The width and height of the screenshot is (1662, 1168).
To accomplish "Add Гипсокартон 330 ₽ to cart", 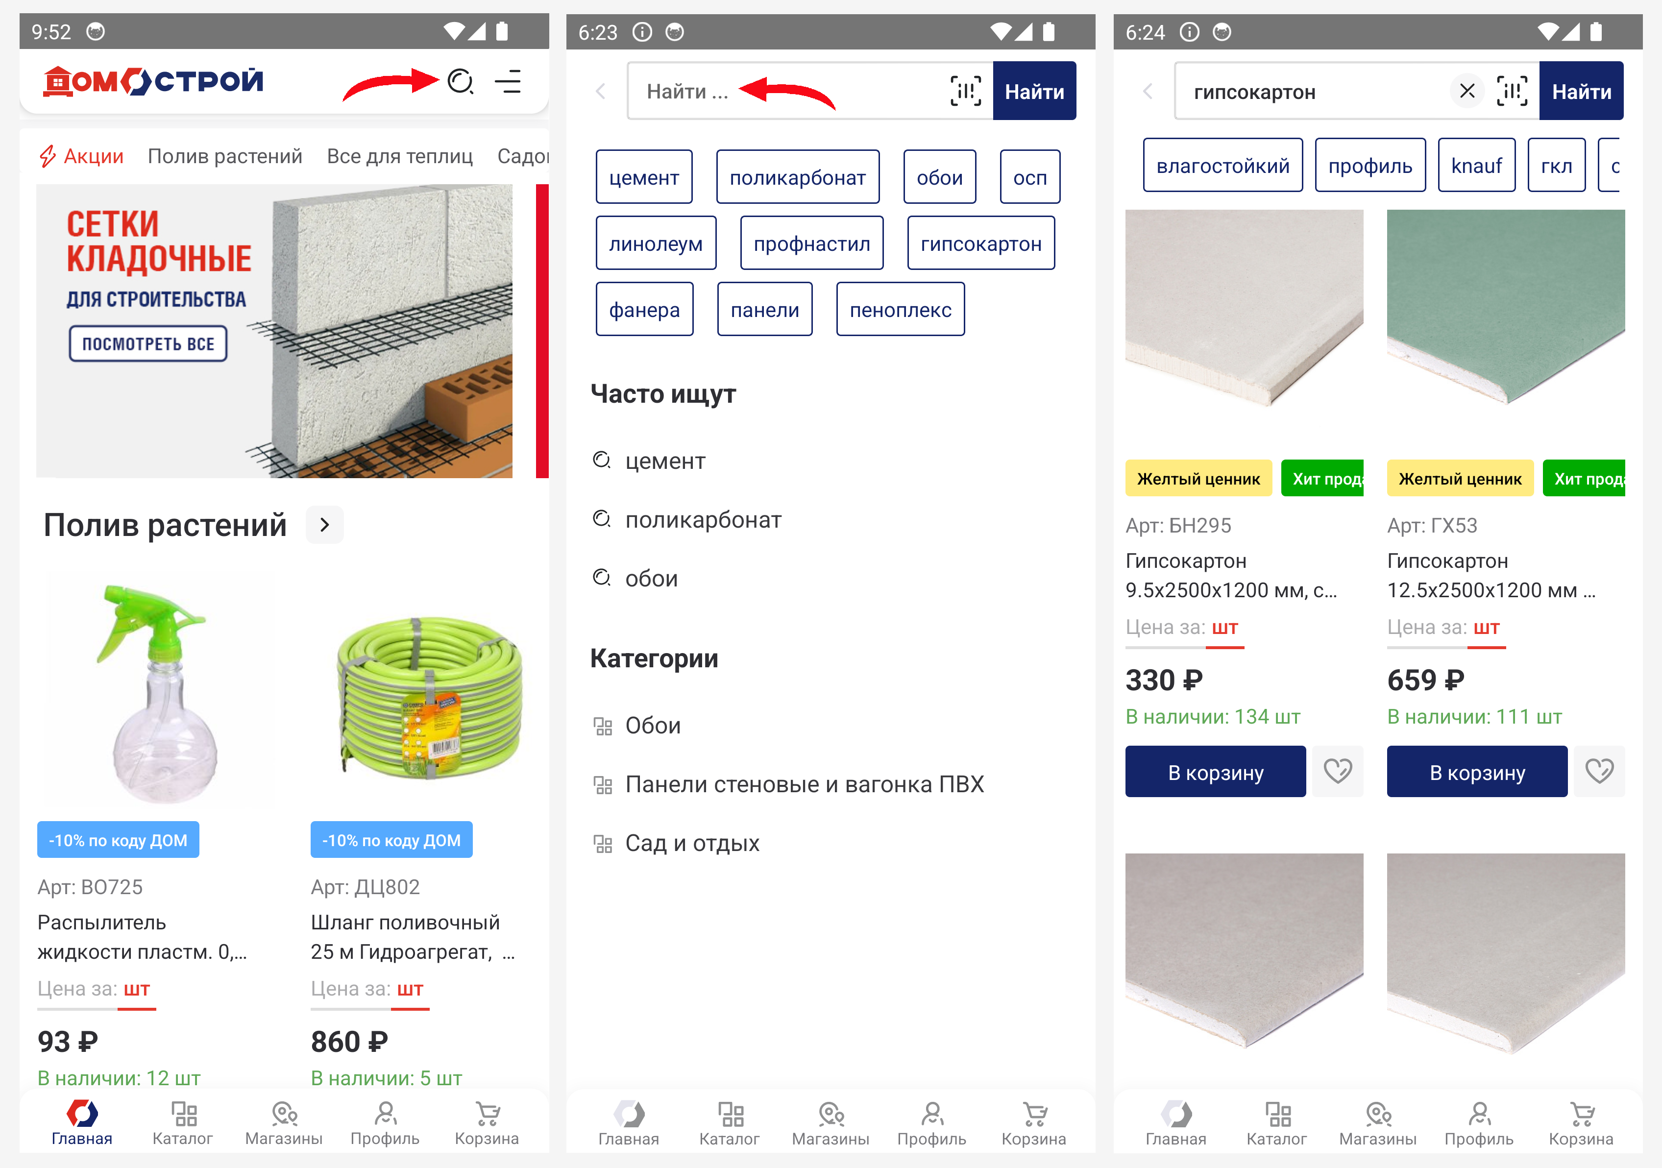I will pyautogui.click(x=1215, y=772).
